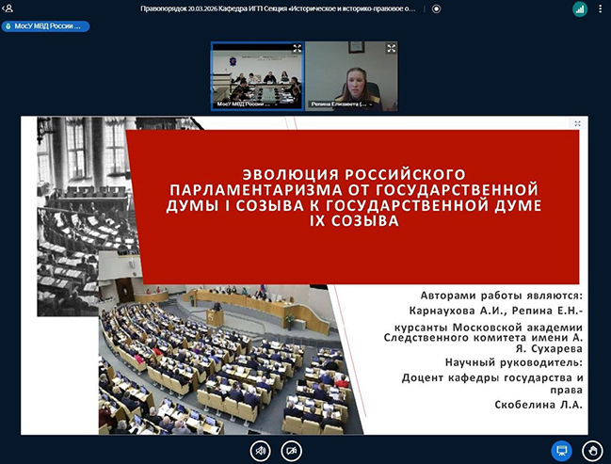Expand МосУ МВД России webcam to fullscreen
This screenshot has height=464, width=611.
[x=297, y=48]
